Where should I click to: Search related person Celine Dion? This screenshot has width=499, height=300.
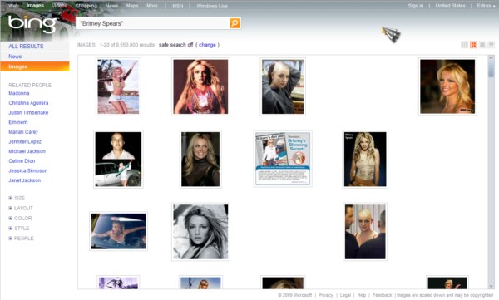pos(22,161)
